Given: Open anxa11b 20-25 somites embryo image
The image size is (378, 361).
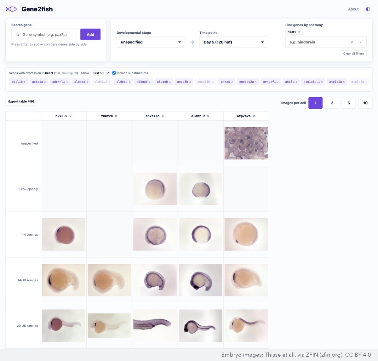Looking at the screenshot, I should [155, 326].
